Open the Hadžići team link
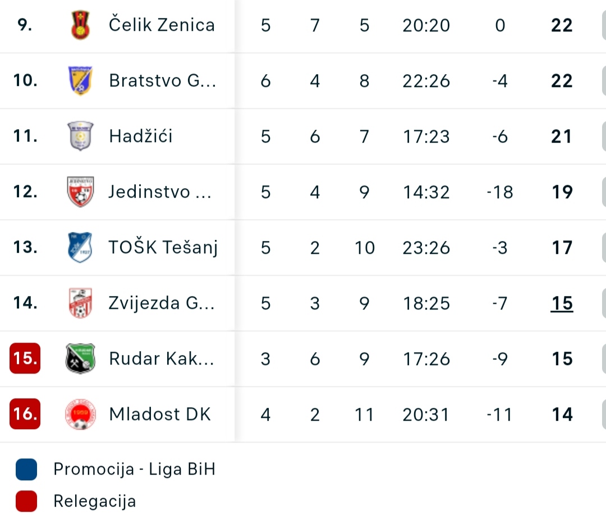Viewport: 606px width, 523px height. tap(141, 136)
